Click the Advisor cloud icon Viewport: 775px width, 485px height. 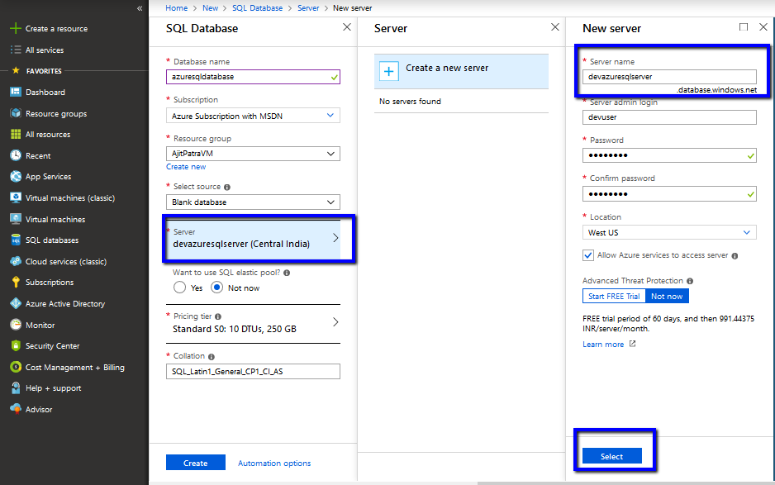pos(15,409)
